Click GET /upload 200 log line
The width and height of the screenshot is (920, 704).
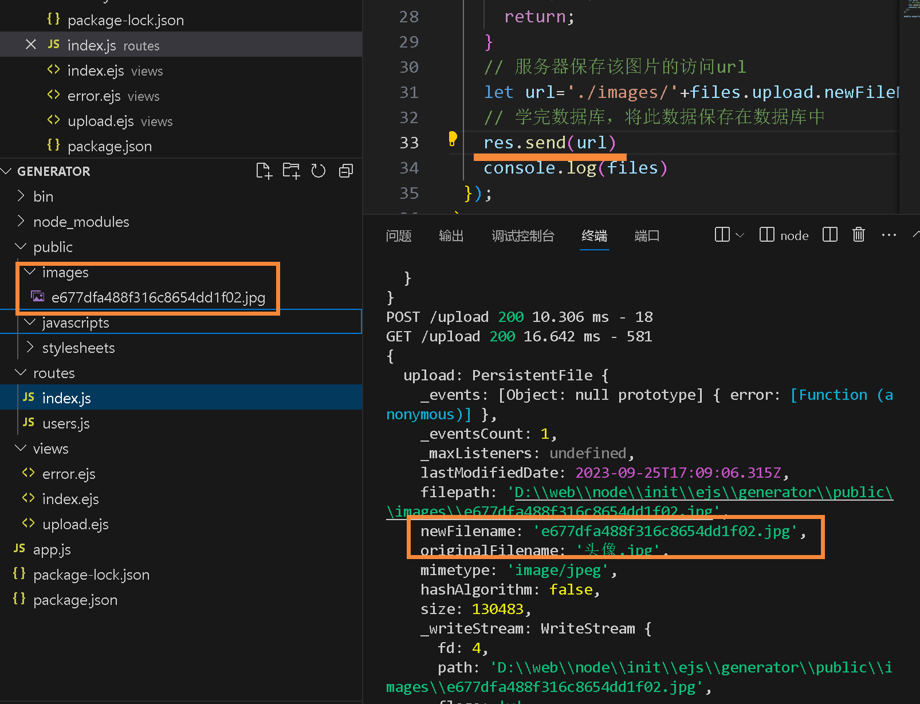tap(519, 337)
